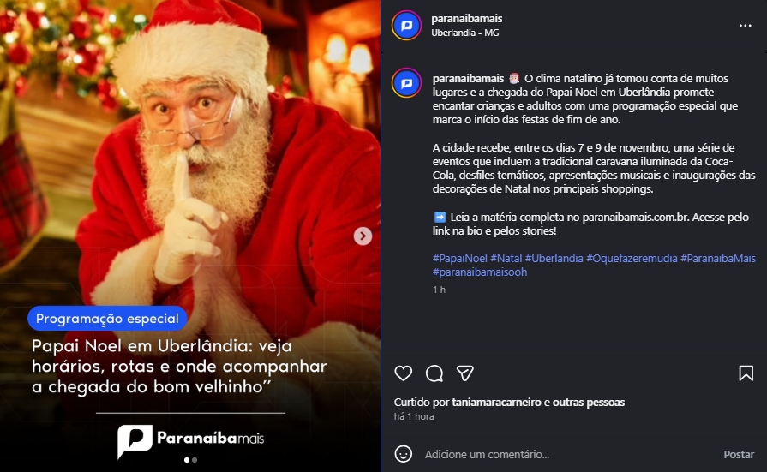Save post with bookmark icon
The image size is (767, 472).
pos(746,373)
